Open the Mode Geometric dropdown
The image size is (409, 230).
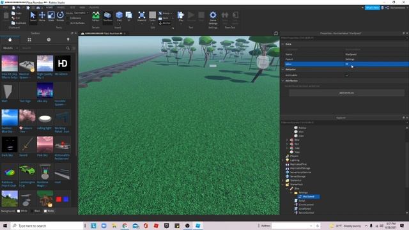81,13
